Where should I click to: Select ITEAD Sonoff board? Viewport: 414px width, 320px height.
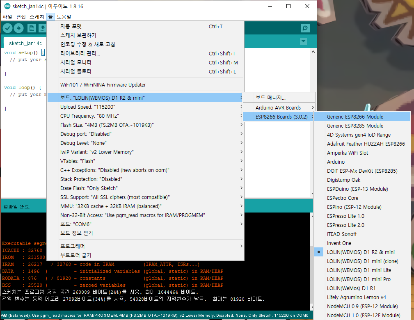tap(362, 234)
